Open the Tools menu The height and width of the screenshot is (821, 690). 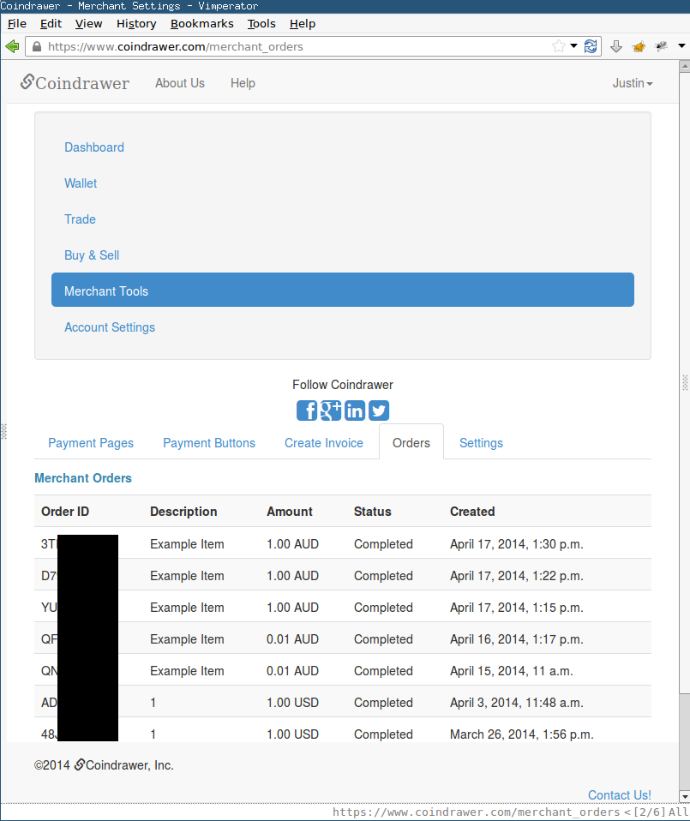(x=261, y=23)
